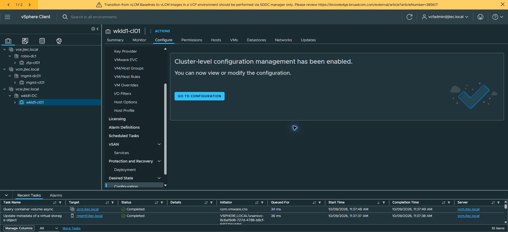508x232 pixels.
Task: Expand the ztp-cl01 cluster node
Action: [15, 63]
